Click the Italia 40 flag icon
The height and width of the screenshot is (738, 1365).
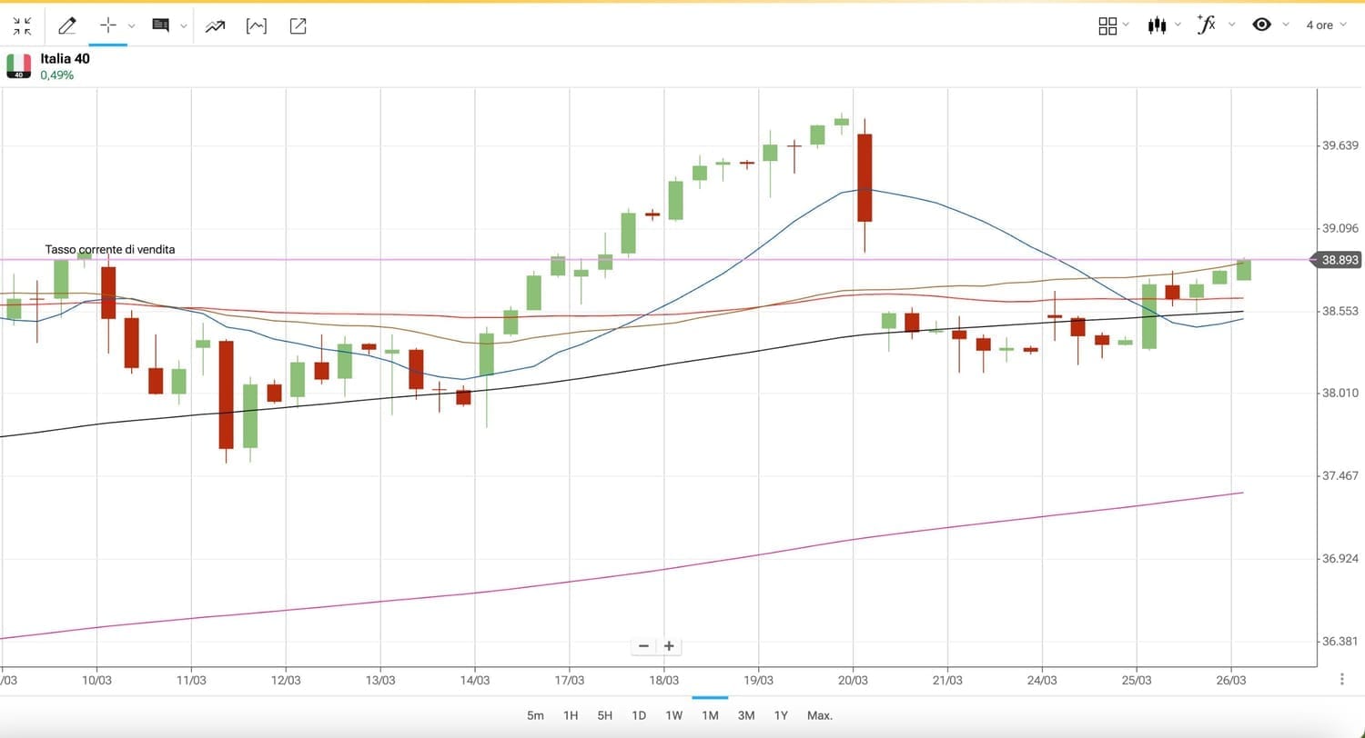coord(18,65)
